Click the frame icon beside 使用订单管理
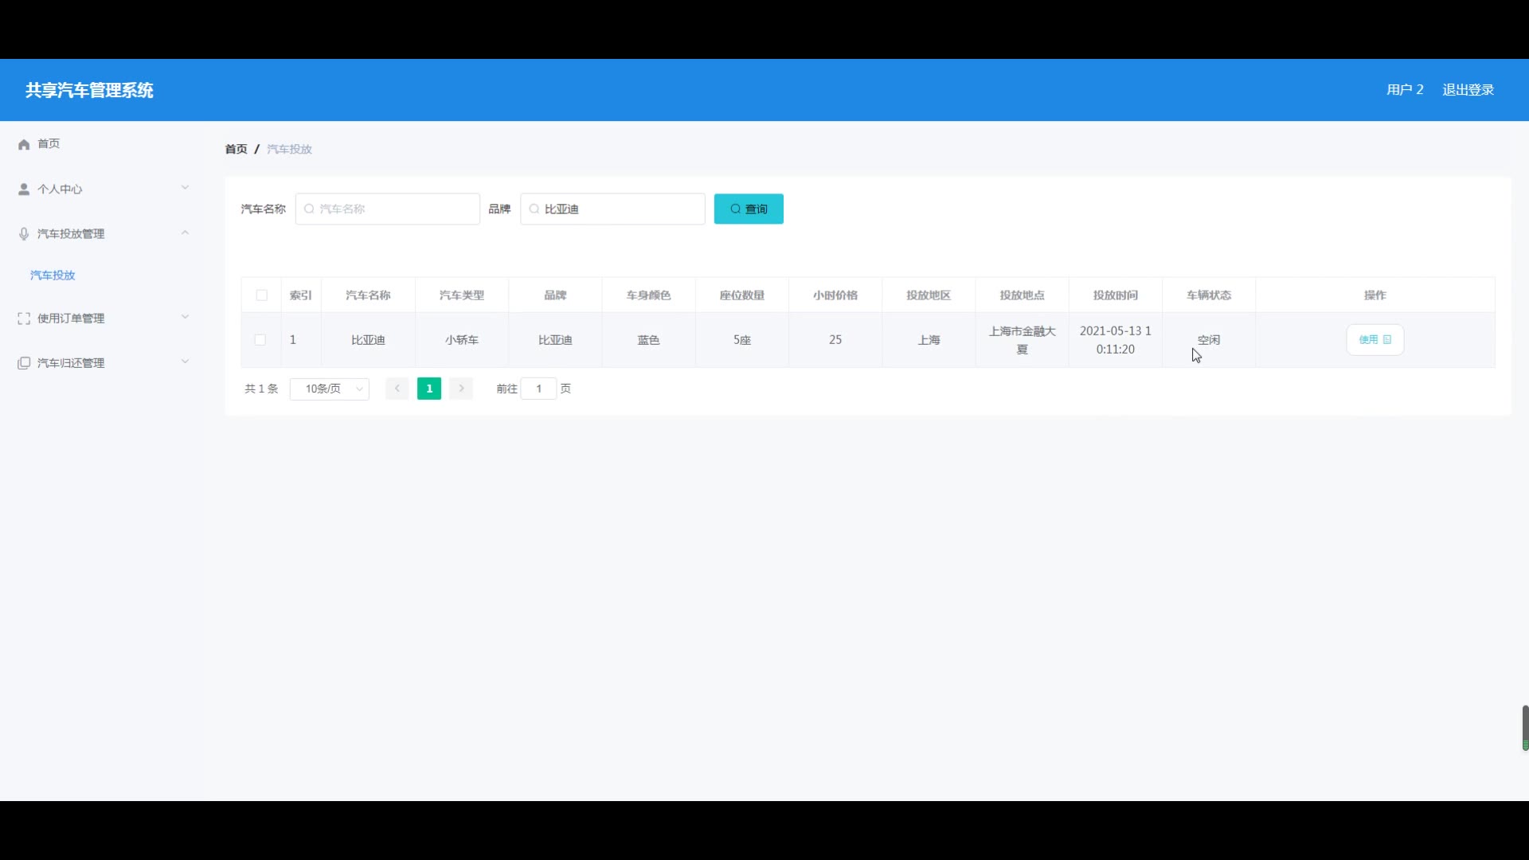The width and height of the screenshot is (1529, 860). (24, 319)
